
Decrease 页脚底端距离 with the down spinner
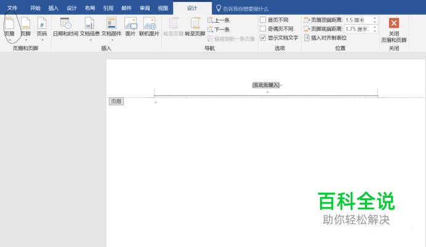375,30
